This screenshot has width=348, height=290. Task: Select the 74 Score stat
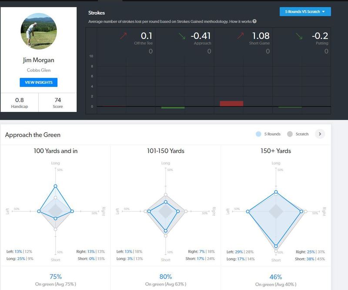tap(58, 103)
